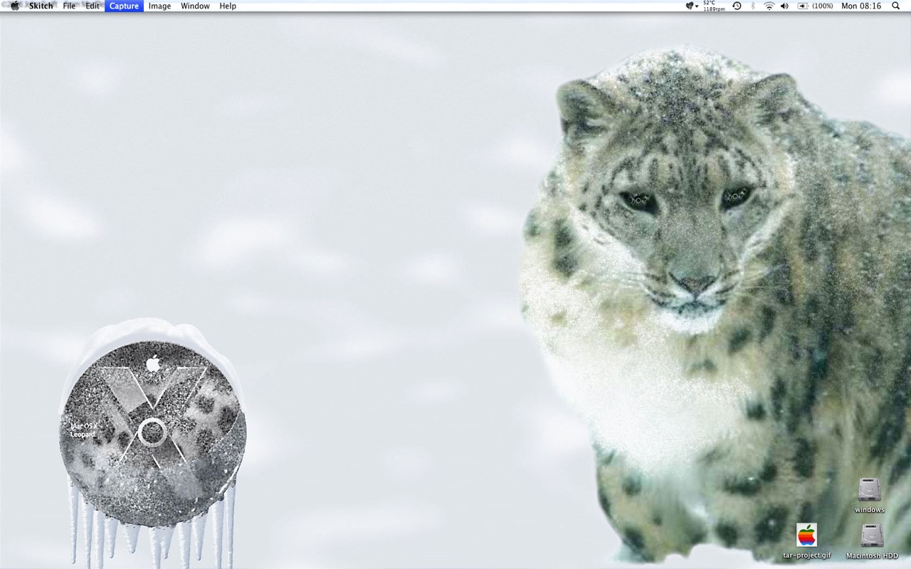Open the Window menu

pos(195,6)
